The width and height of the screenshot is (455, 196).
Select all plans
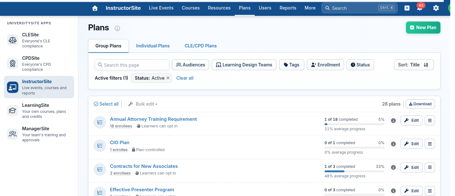pos(106,104)
